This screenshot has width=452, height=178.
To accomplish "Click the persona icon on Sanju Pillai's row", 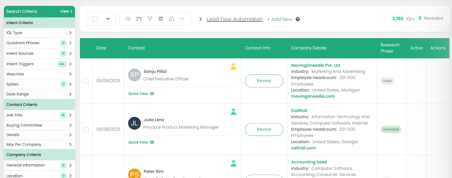I will click(233, 67).
